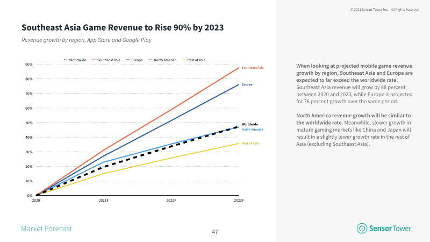
Task: Select the 'Rest of Asia' legend label
Action: coord(196,60)
